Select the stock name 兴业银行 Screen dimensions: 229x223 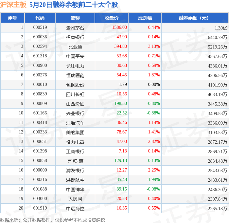[x=75, y=113]
